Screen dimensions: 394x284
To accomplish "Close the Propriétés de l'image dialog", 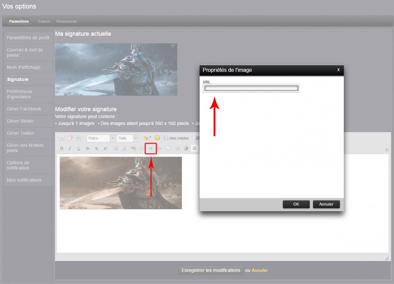I will [339, 70].
